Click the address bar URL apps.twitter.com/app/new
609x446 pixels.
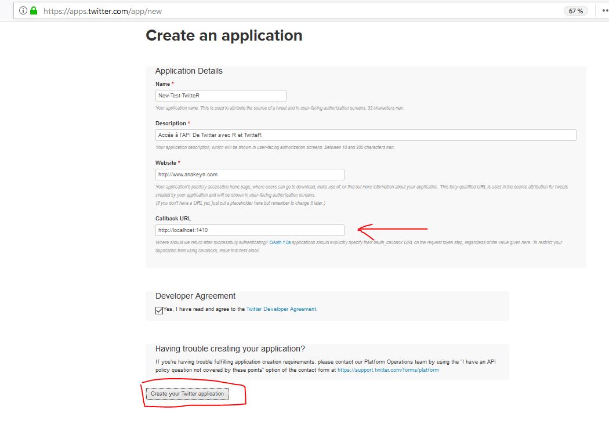click(x=103, y=11)
